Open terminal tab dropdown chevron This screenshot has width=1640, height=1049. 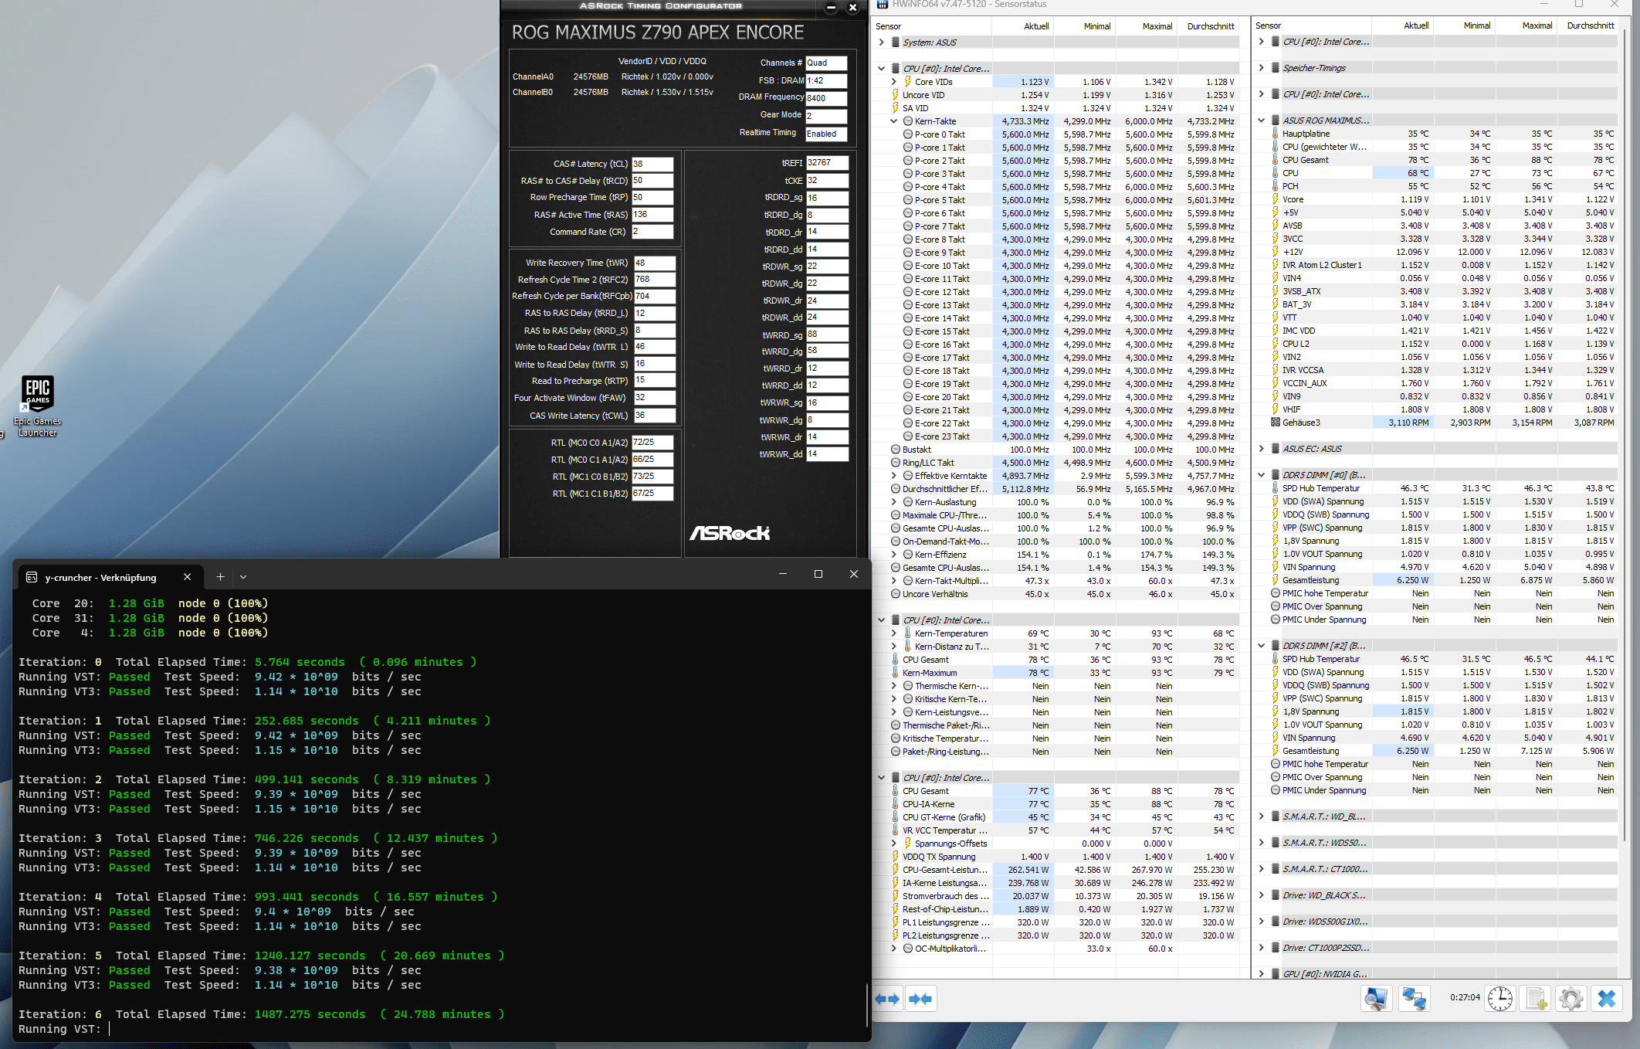click(243, 577)
